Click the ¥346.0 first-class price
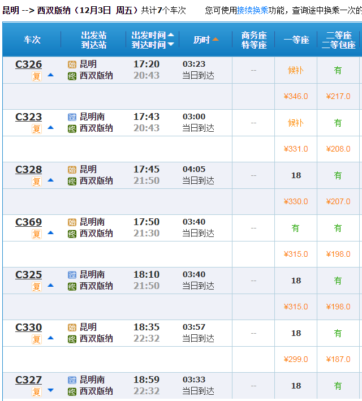The image size is (362, 401). tap(296, 96)
